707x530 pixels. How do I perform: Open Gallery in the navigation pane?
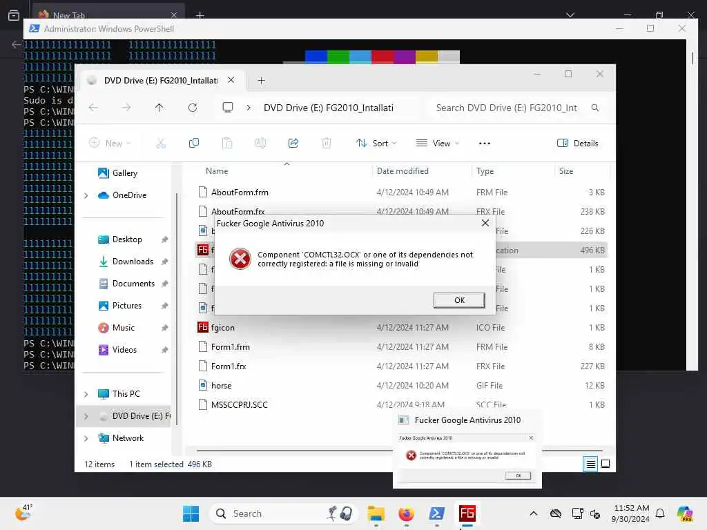pos(125,173)
